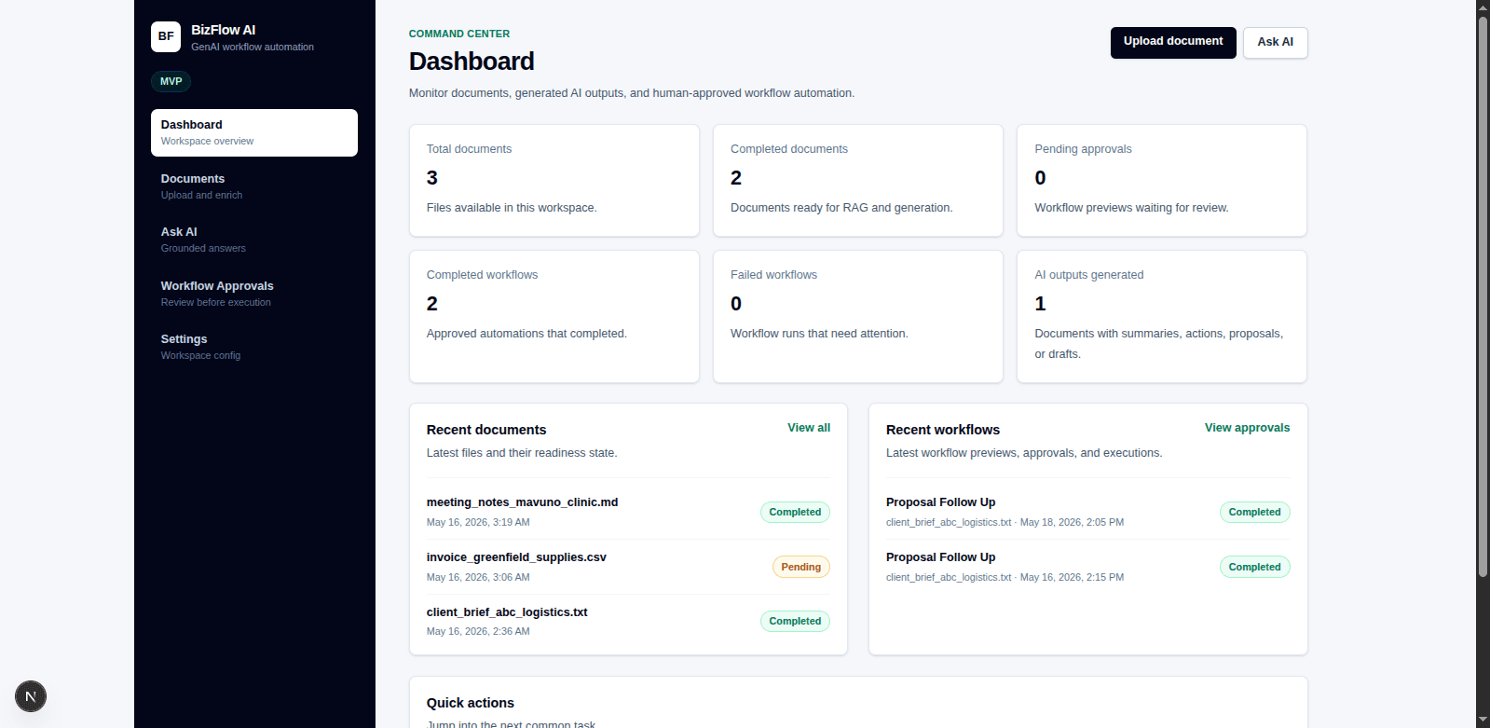The width and height of the screenshot is (1490, 728).
Task: Click the Total documents card
Action: point(554,181)
